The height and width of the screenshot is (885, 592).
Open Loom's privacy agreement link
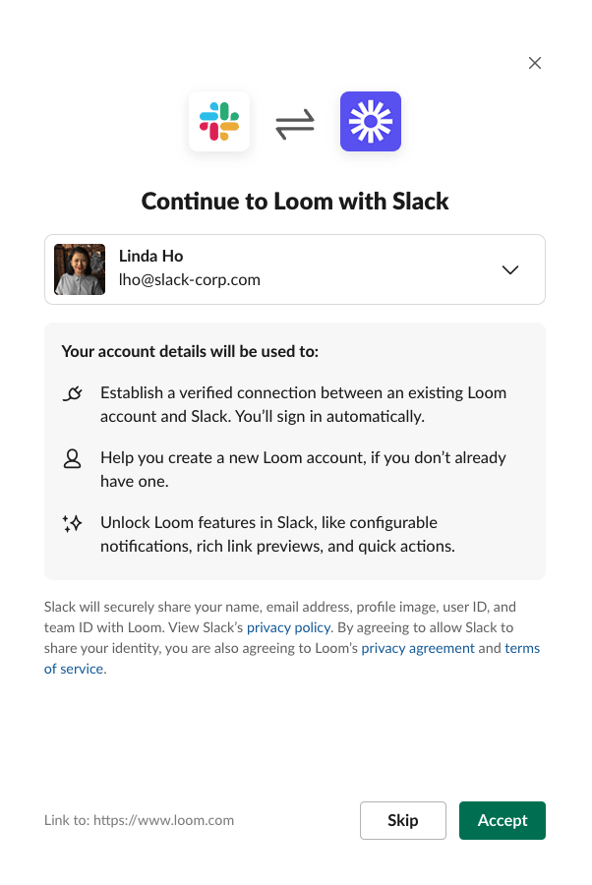point(418,649)
